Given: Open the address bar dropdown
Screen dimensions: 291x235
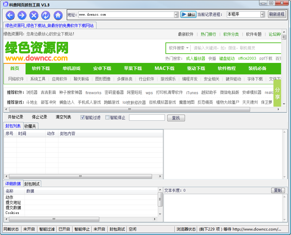Looking at the screenshot, I should 176,14.
